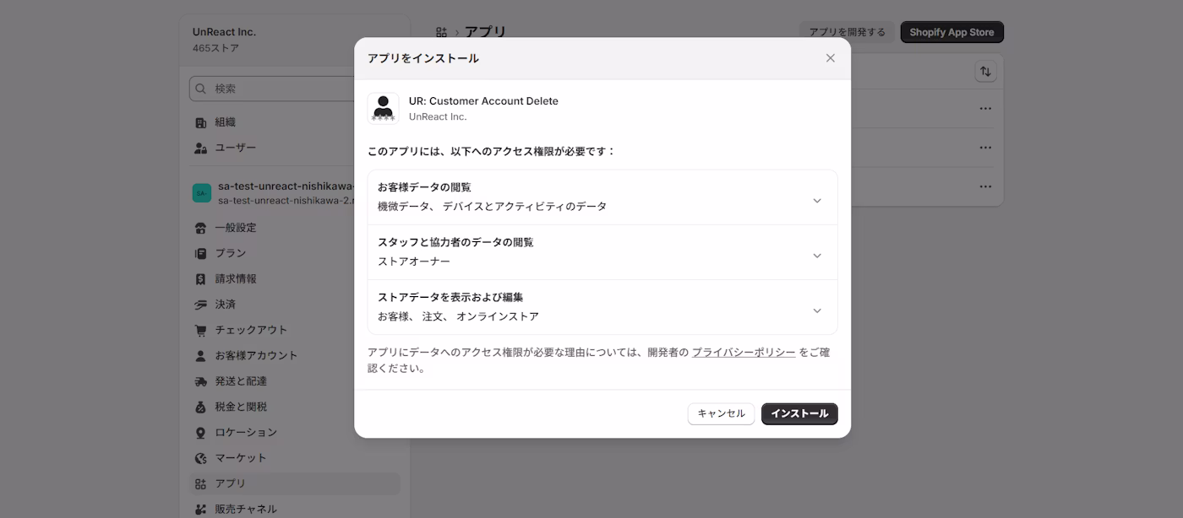Open 発送と配達 settings
Image resolution: width=1183 pixels, height=518 pixels.
pos(294,381)
